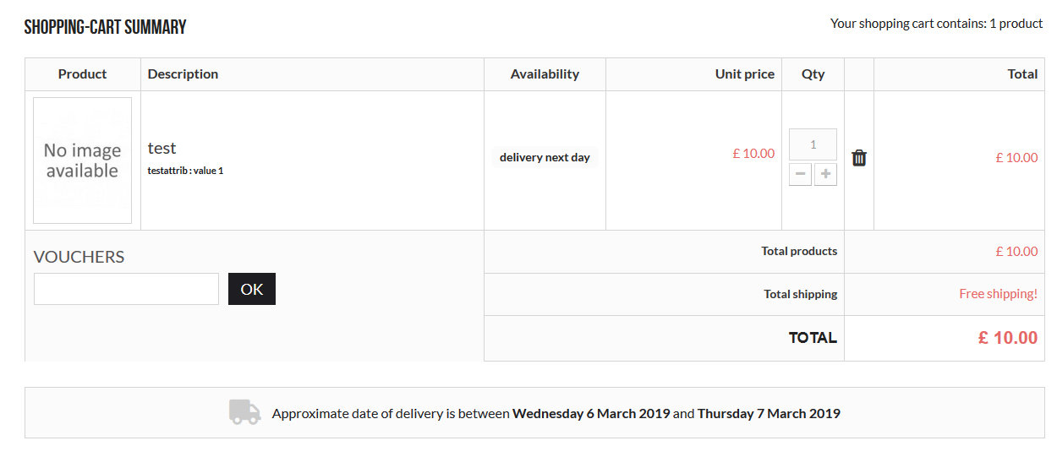Viewport: 1057px width, 457px height.
Task: Click the "No image available" product thumbnail
Action: (x=82, y=160)
